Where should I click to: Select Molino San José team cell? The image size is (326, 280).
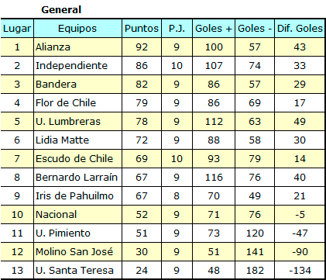(x=77, y=252)
